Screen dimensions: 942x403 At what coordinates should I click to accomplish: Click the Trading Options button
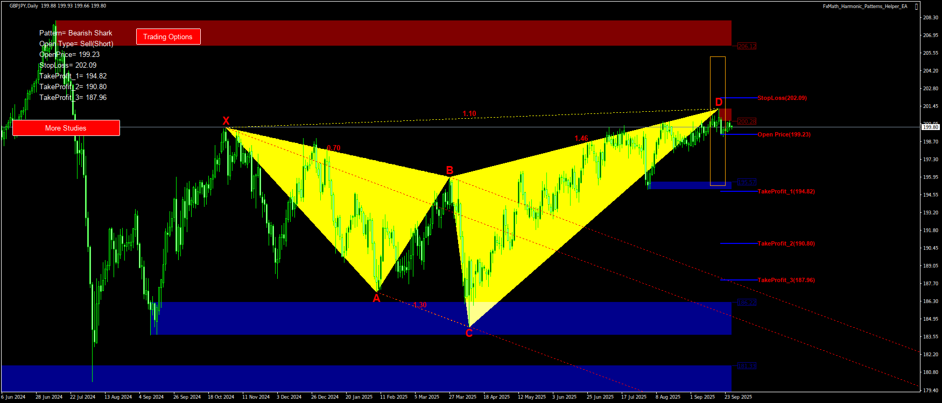168,37
